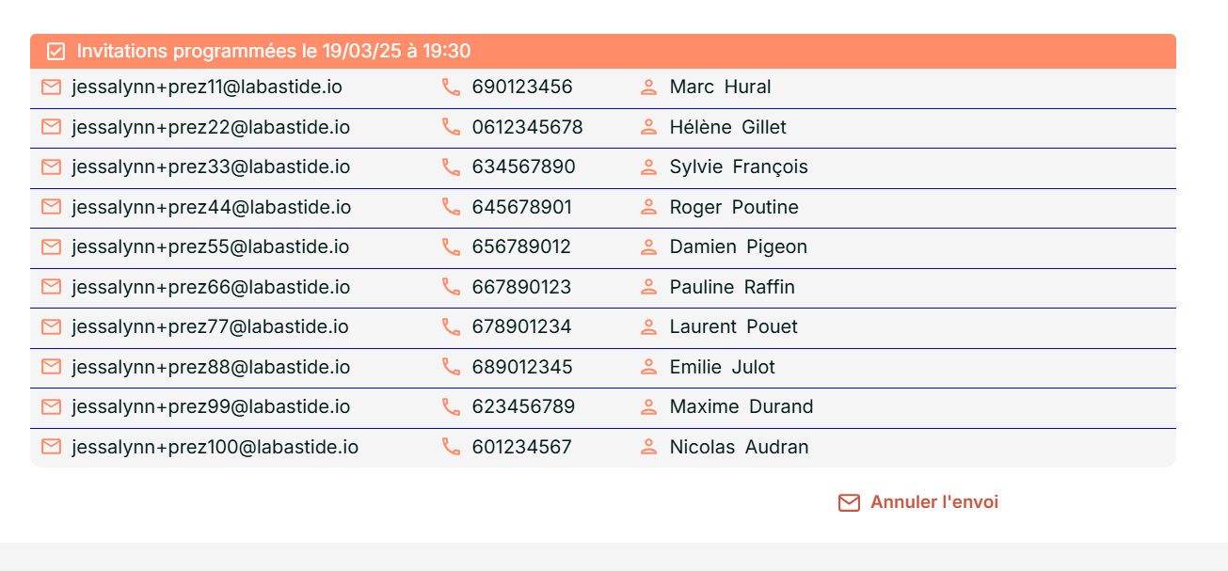Click the envelope icon for jessalynn+prez44

52,207
